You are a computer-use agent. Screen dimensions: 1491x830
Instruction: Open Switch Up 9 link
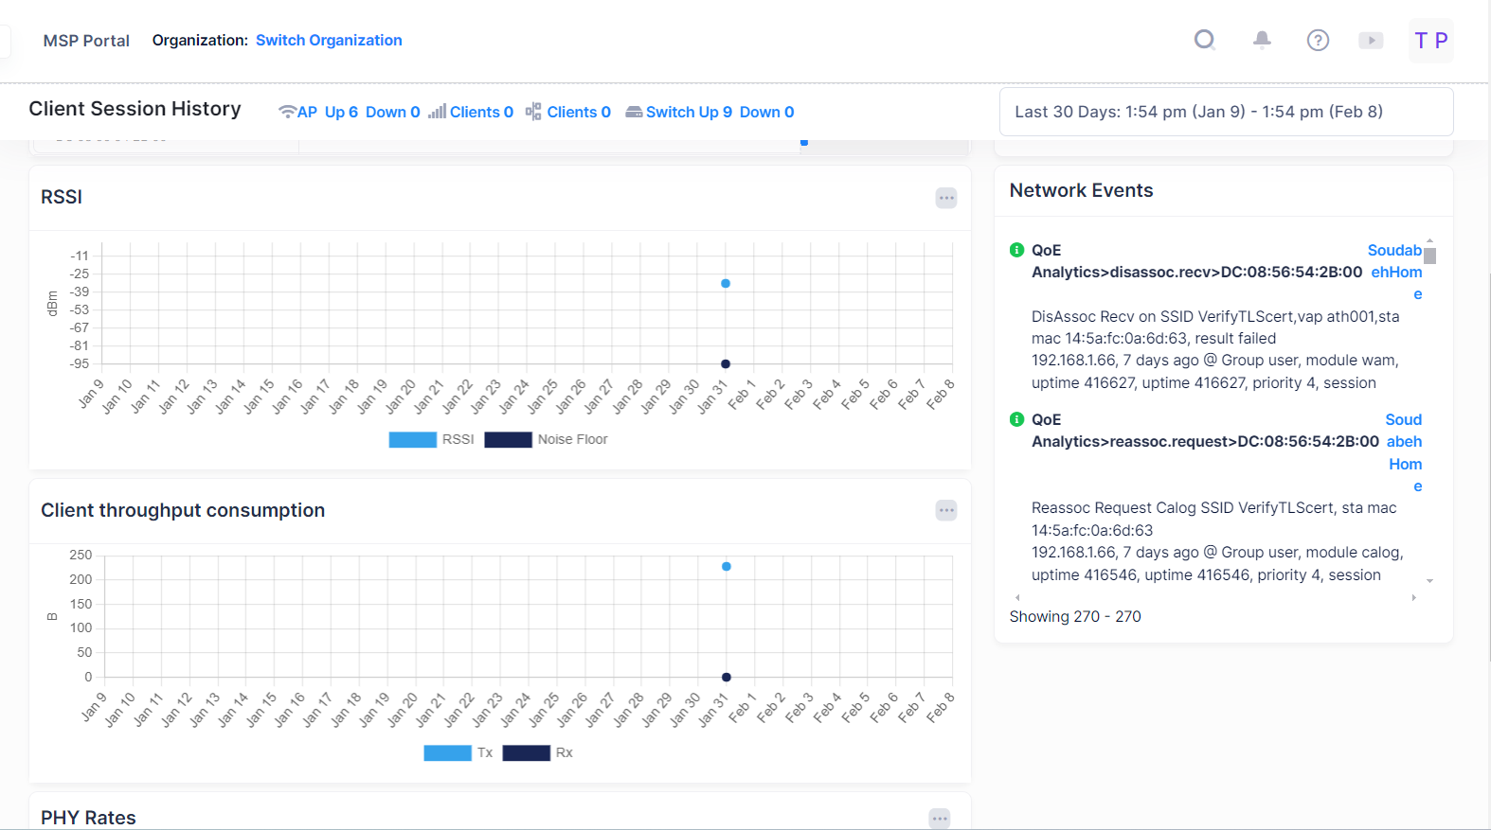point(689,112)
